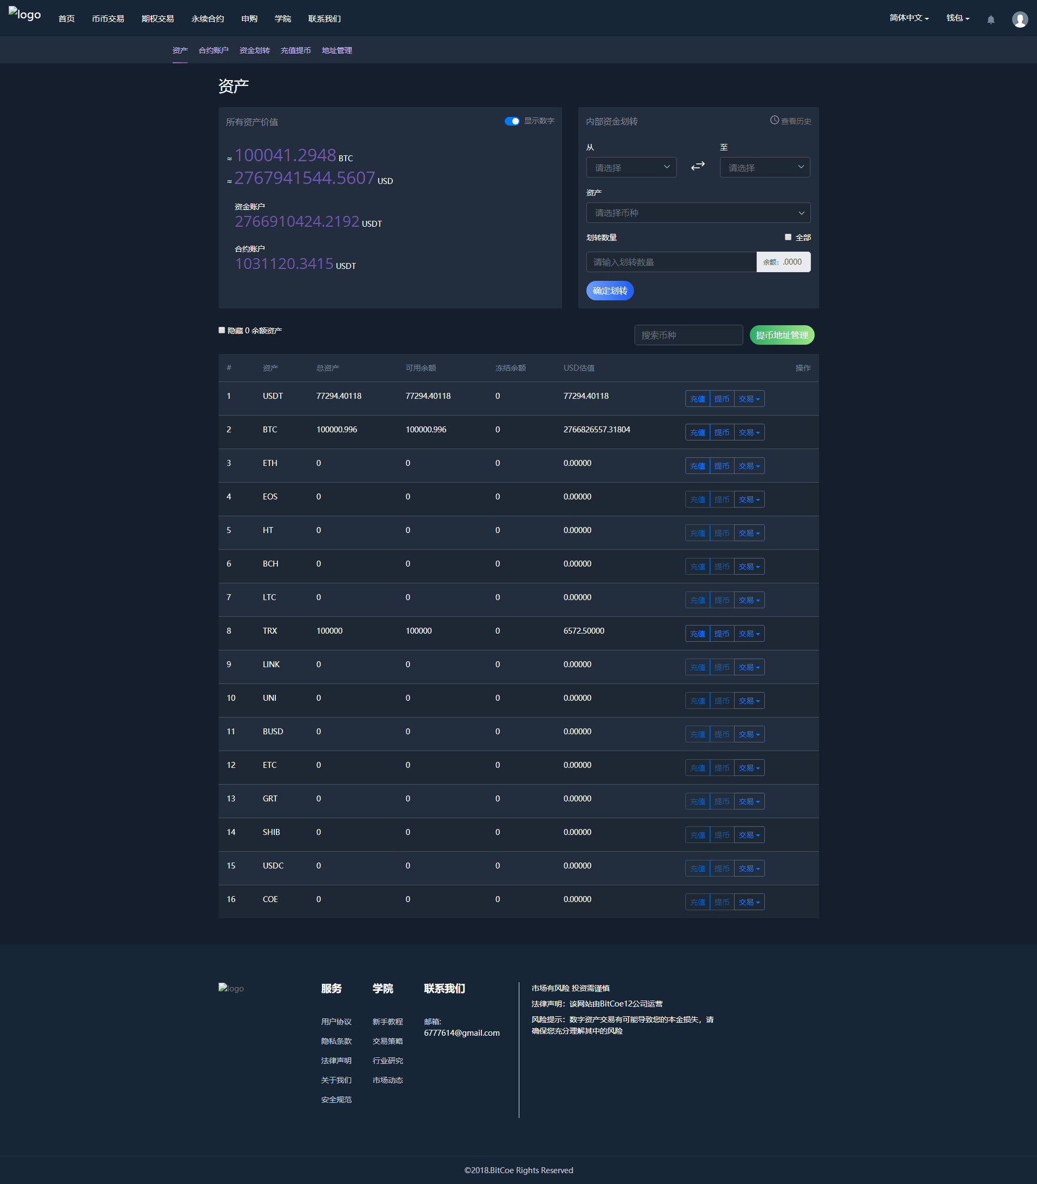The image size is (1037, 1184).
Task: Click the notification bell icon
Action: [990, 19]
